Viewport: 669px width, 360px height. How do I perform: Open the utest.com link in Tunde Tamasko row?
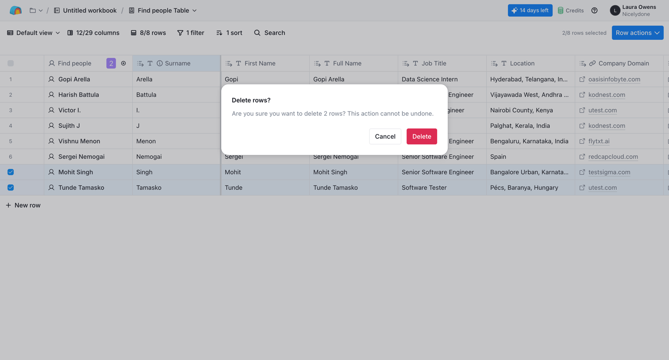point(603,188)
